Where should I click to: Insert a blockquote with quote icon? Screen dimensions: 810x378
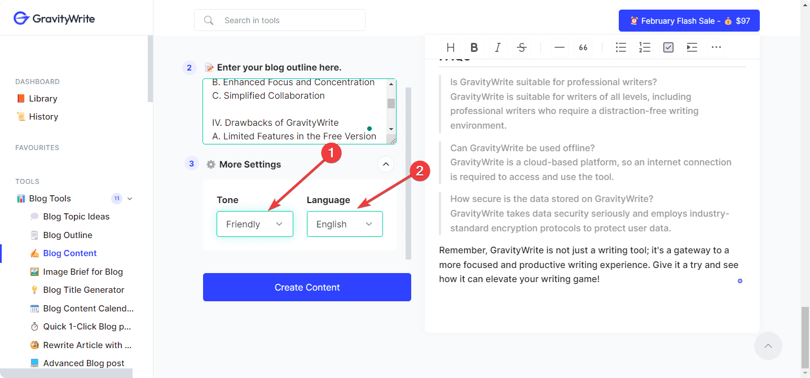tap(583, 47)
